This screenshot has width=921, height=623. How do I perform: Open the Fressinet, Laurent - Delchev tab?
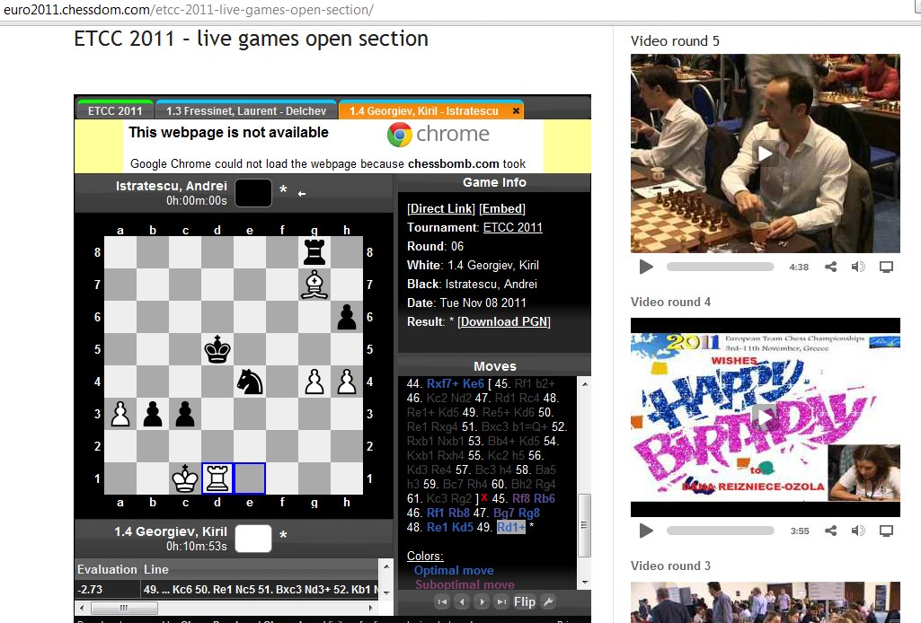246,111
